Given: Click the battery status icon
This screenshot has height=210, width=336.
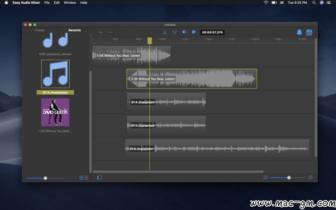Looking at the screenshot, I should coord(274,3).
